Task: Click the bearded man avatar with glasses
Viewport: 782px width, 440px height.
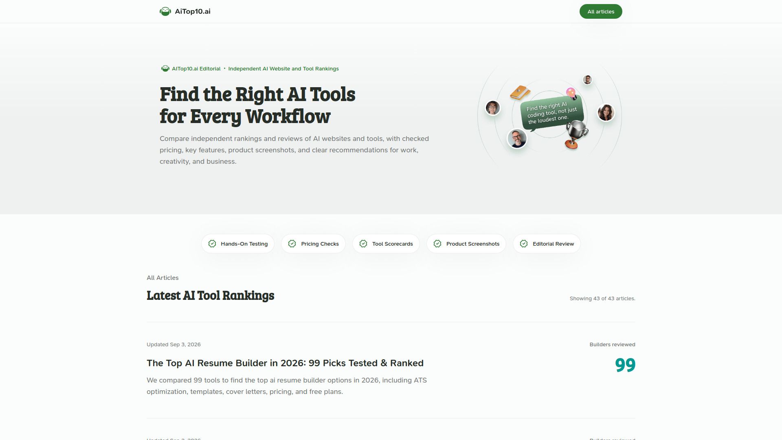Action: (x=517, y=139)
